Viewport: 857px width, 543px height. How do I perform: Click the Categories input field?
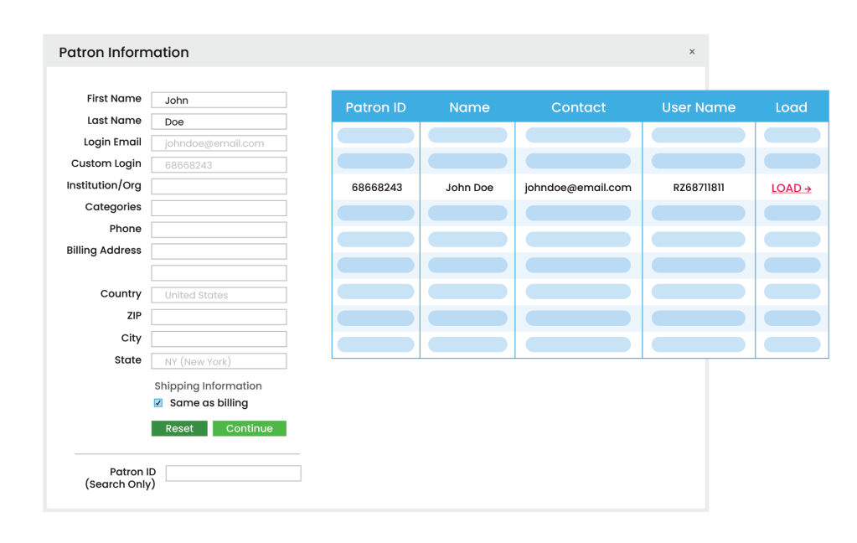coord(219,208)
